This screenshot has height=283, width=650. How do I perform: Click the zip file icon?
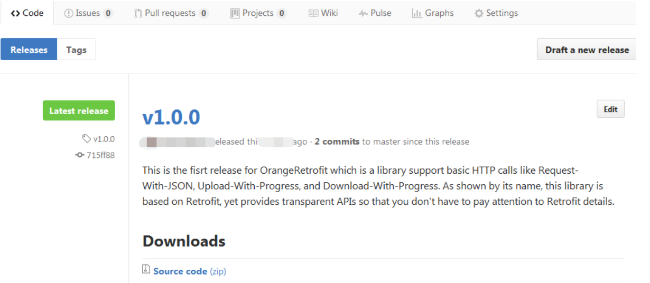tap(146, 270)
